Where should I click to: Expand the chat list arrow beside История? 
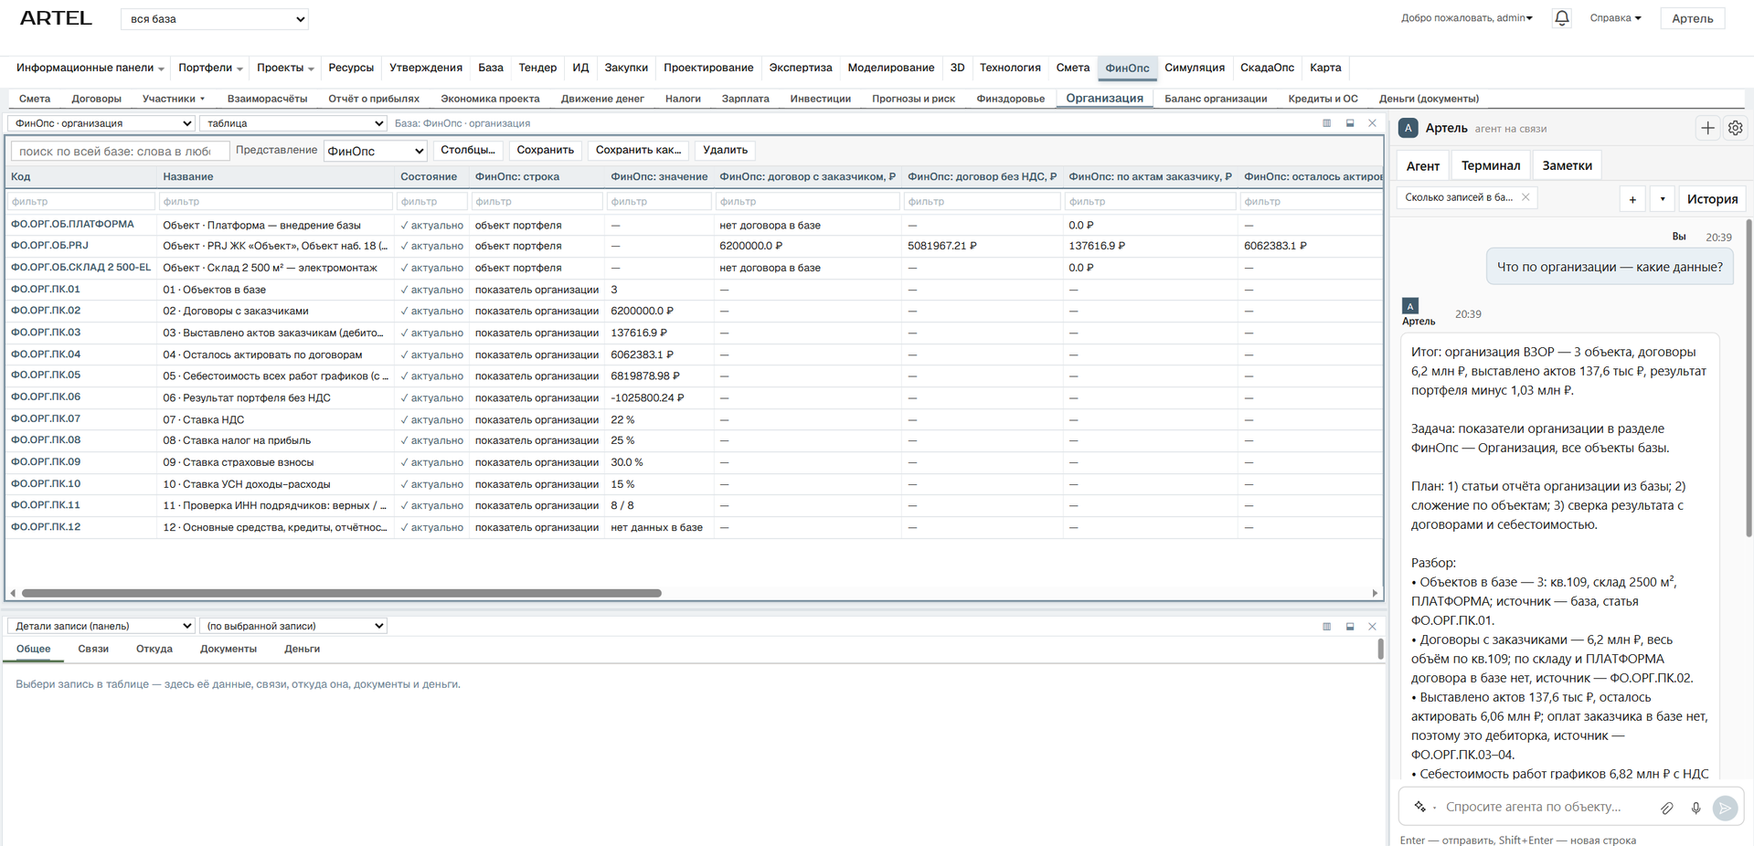point(1663,199)
